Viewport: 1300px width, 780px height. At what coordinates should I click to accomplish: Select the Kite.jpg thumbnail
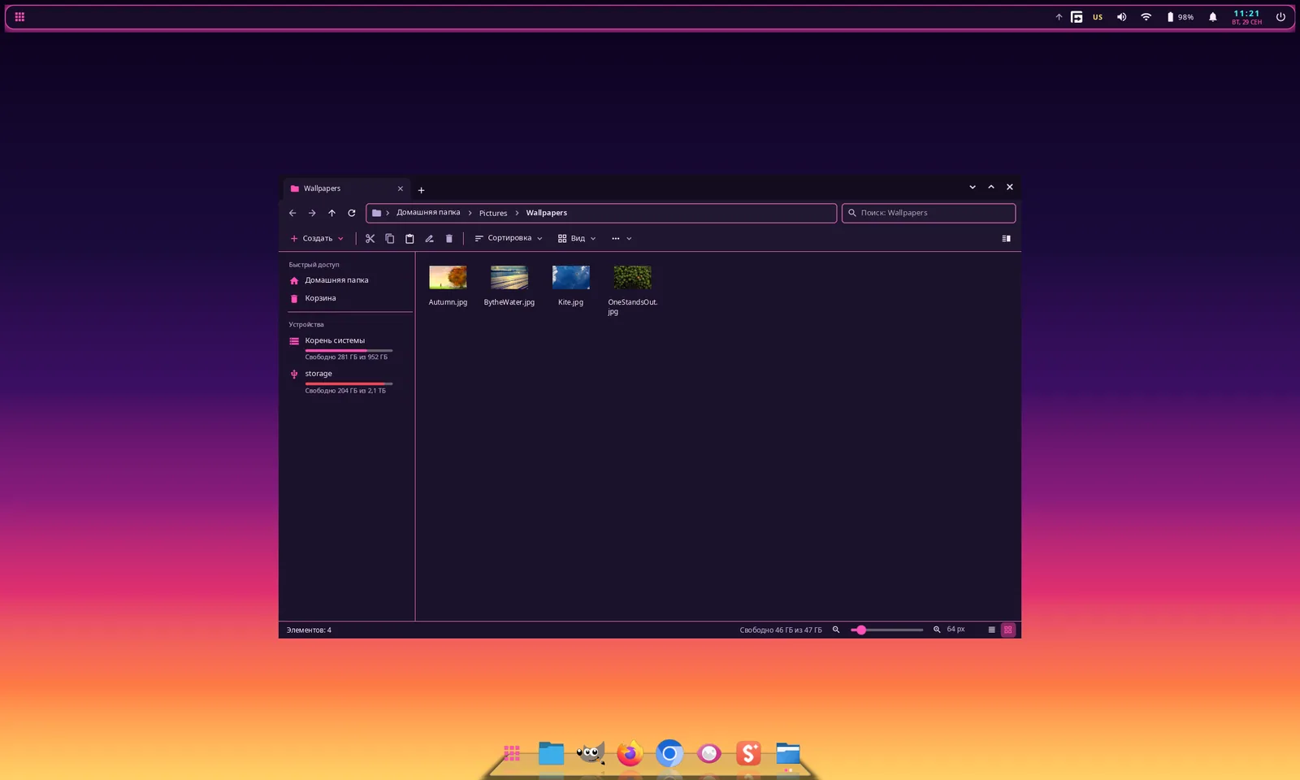(571, 277)
